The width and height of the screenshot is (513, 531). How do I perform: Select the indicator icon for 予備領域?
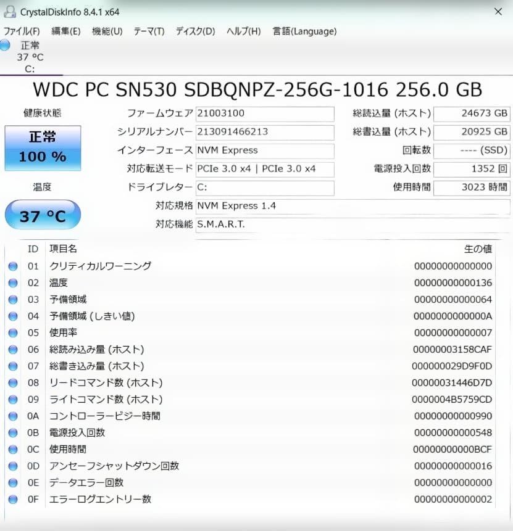tap(14, 299)
